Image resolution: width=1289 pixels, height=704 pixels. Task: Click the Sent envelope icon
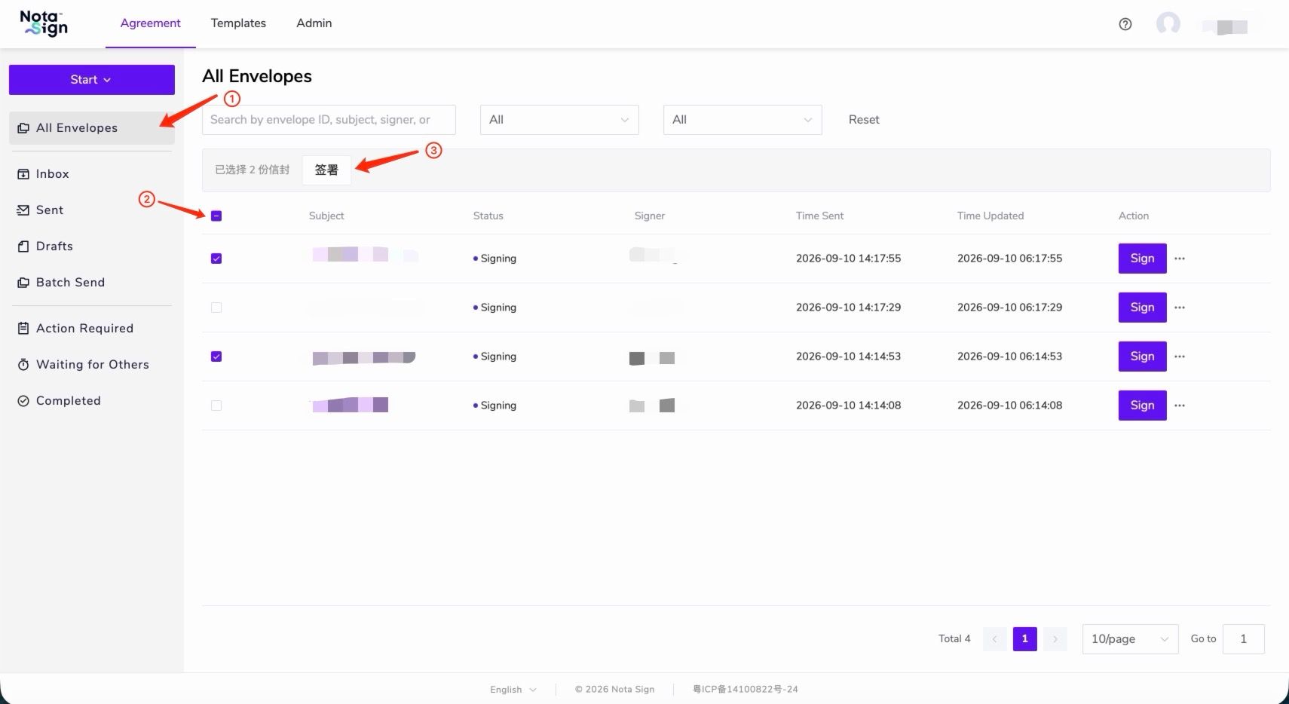[x=23, y=210]
